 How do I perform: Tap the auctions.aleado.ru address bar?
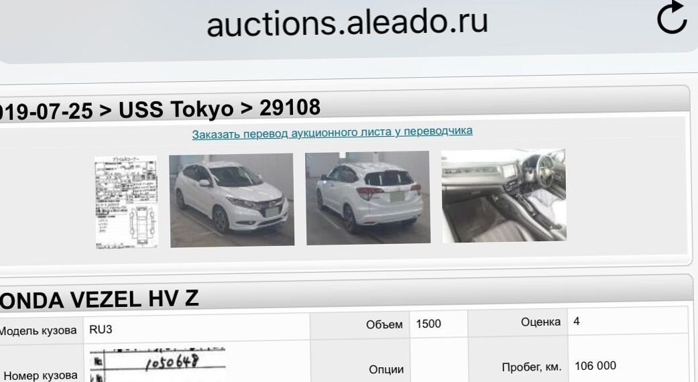(347, 23)
